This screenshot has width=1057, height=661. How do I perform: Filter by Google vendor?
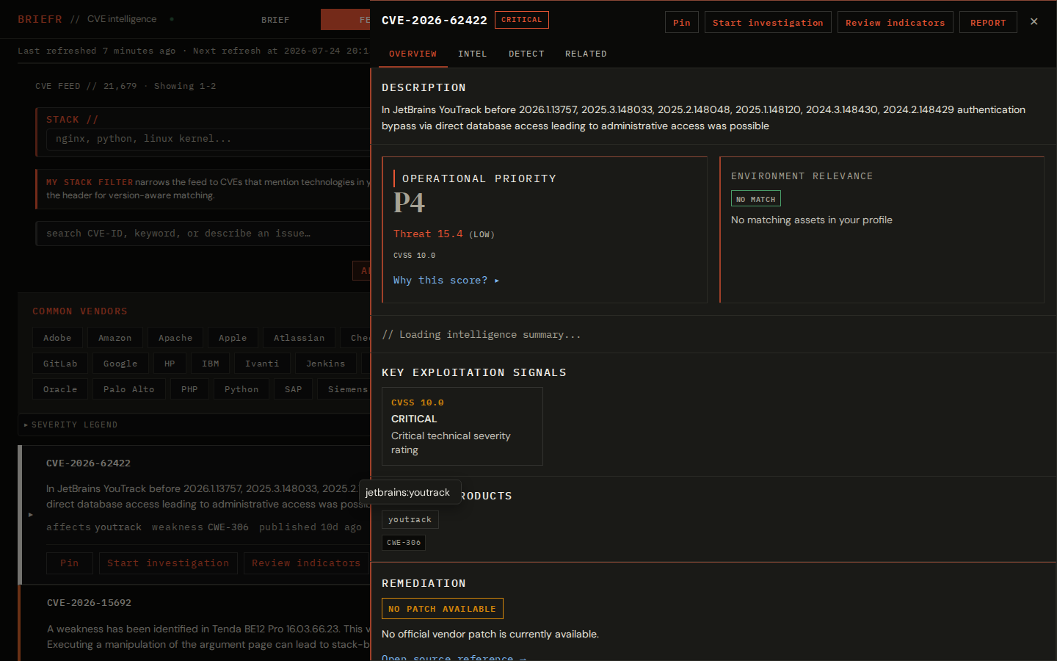[x=120, y=364]
